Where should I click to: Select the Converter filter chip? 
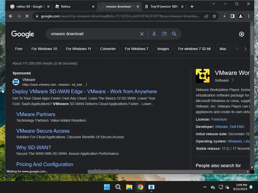point(108,49)
